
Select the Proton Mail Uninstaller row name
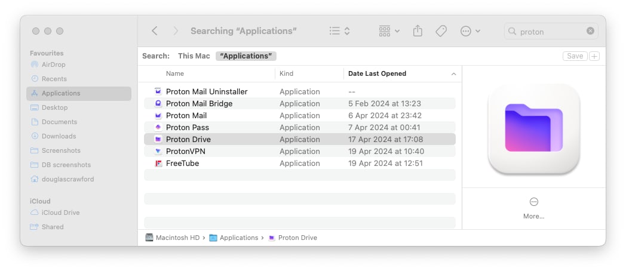coord(207,91)
